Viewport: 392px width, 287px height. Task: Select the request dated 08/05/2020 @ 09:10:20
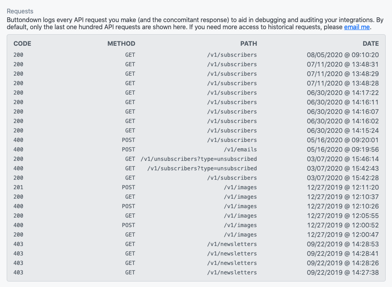point(343,55)
